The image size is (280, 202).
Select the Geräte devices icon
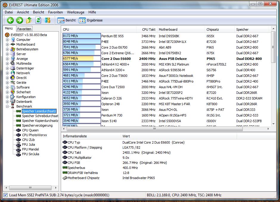[13, 83]
